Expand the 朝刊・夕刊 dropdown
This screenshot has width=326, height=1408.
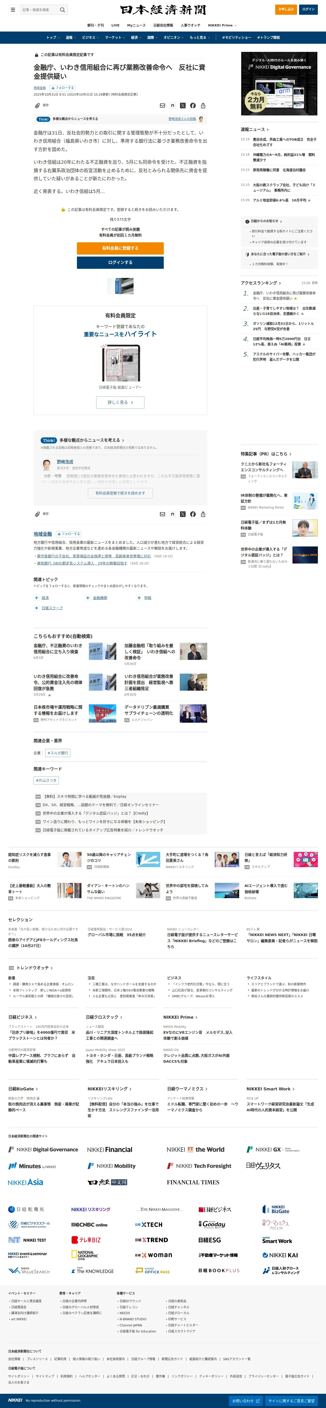click(95, 25)
